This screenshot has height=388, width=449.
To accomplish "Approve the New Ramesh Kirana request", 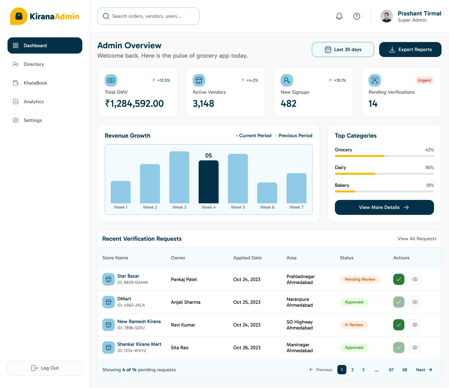I will point(399,325).
